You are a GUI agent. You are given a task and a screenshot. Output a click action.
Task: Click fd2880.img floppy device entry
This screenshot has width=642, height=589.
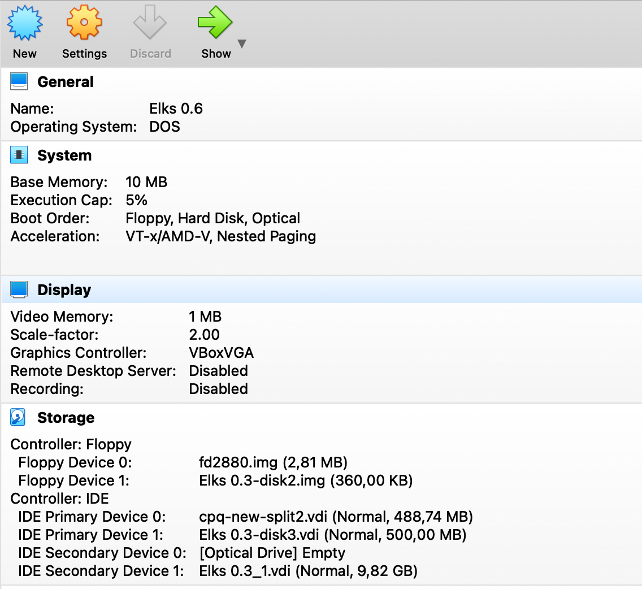pyautogui.click(x=273, y=462)
